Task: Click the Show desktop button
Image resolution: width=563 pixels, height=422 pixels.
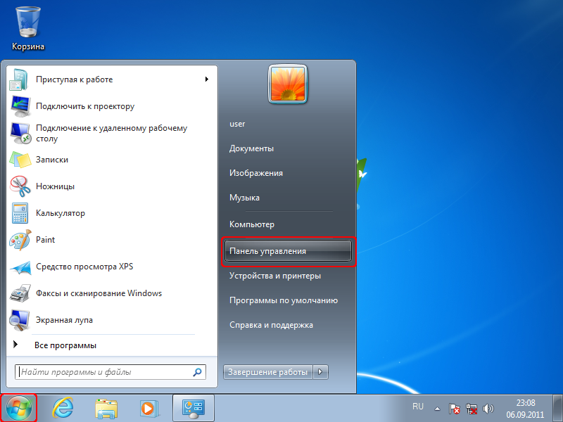Action: tap(557, 409)
